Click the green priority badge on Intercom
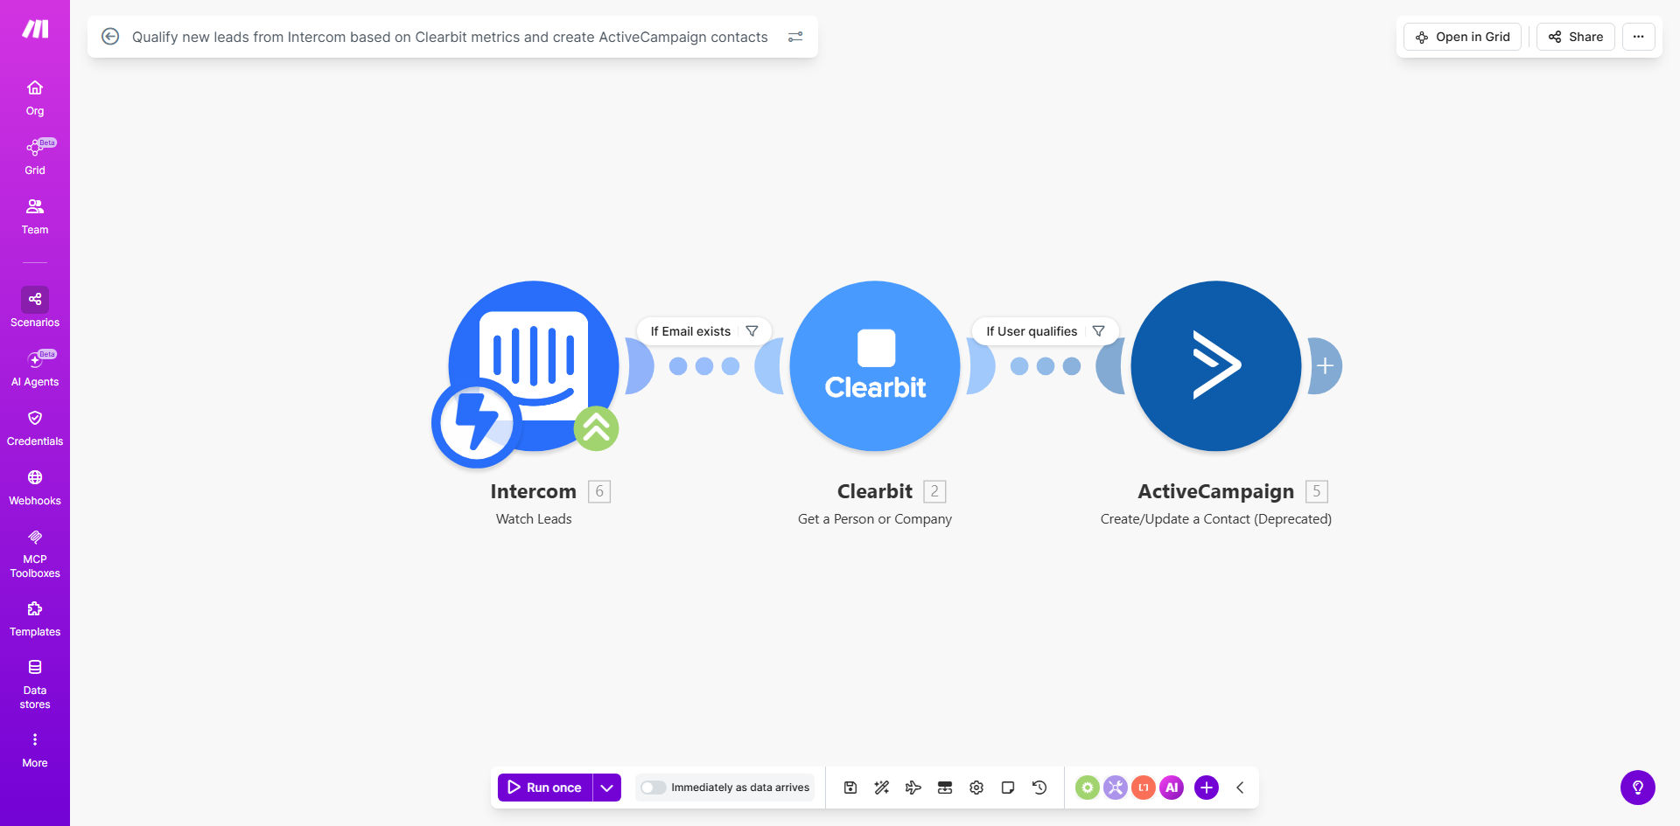The image size is (1680, 826). tap(597, 428)
